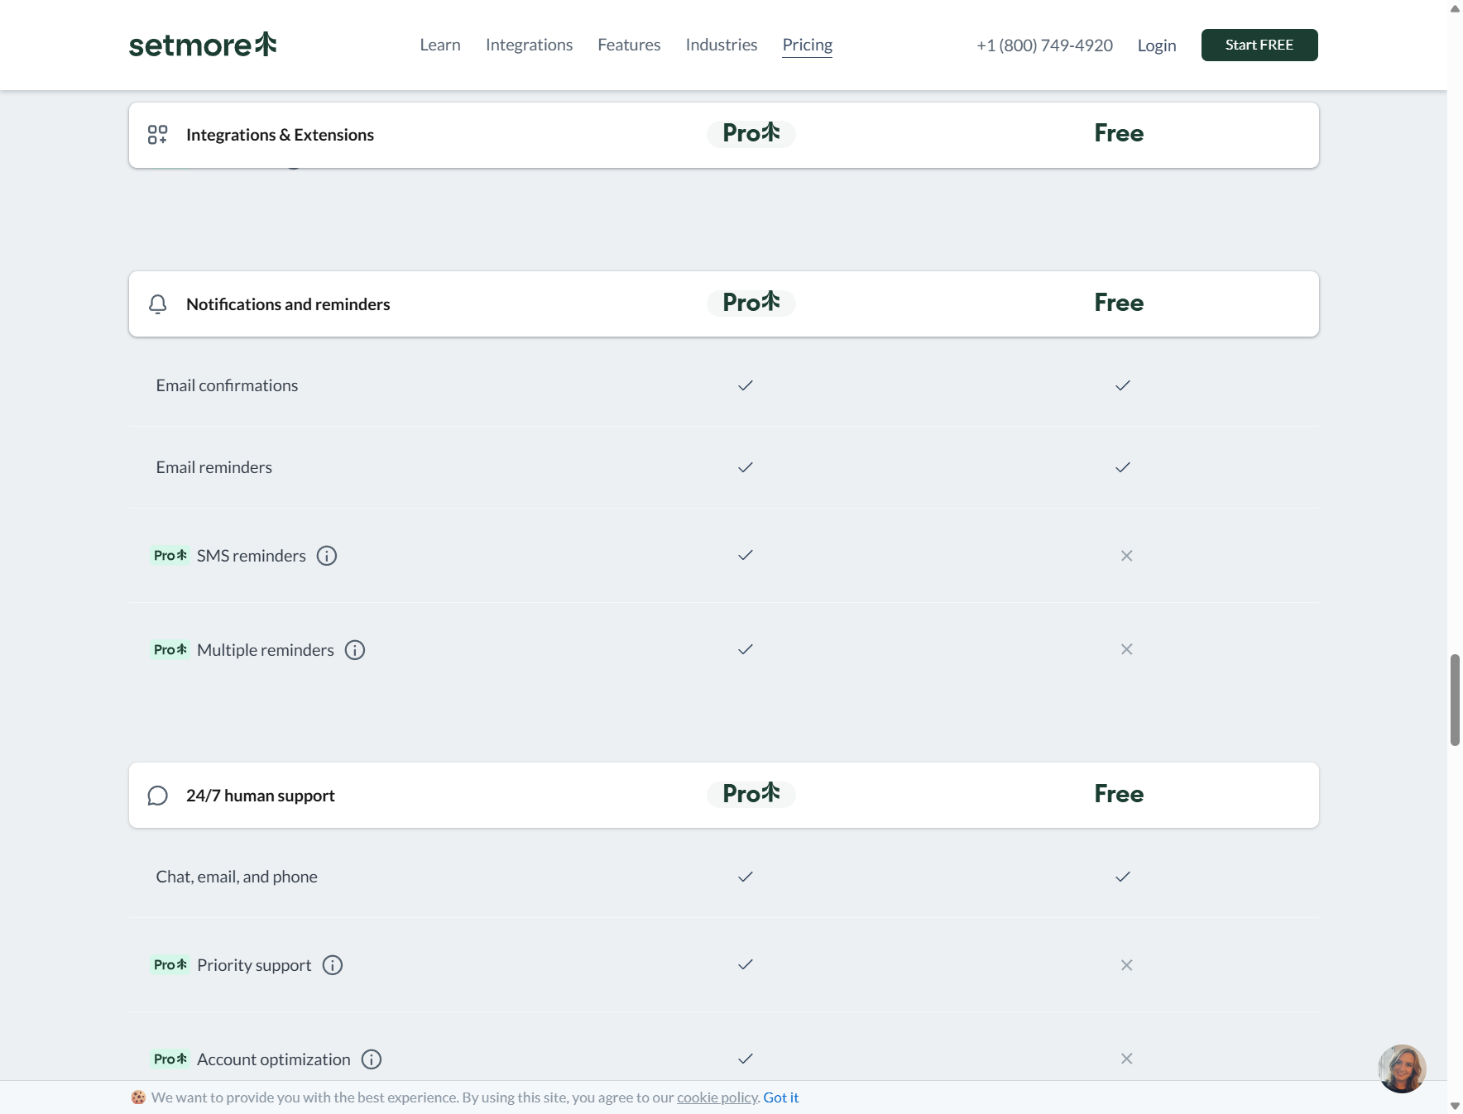
Task: Open info icon next to Multiple reminders
Action: point(355,650)
